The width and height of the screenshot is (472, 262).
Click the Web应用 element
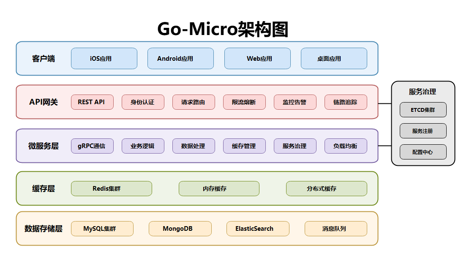point(257,58)
